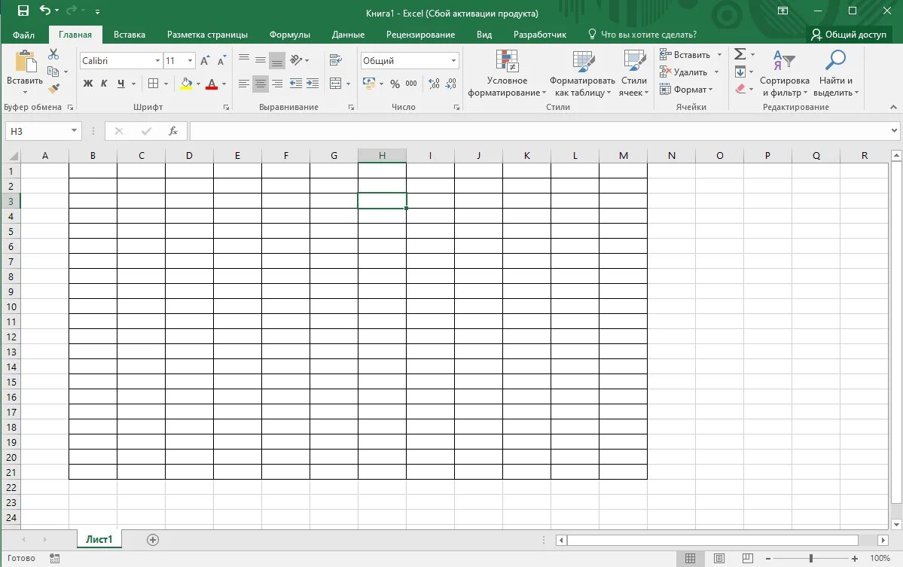Save the workbook with the floppy icon
The image size is (903, 567).
pyautogui.click(x=23, y=11)
